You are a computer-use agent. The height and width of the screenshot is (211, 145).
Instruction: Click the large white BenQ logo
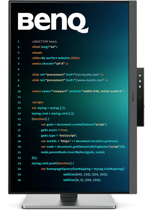tap(53, 22)
